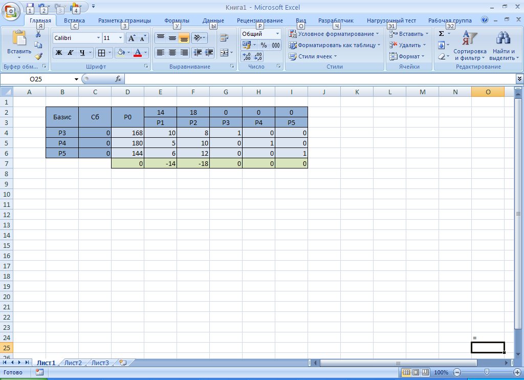The image size is (524, 380).
Task: Click insert function fx button
Action: [118, 79]
